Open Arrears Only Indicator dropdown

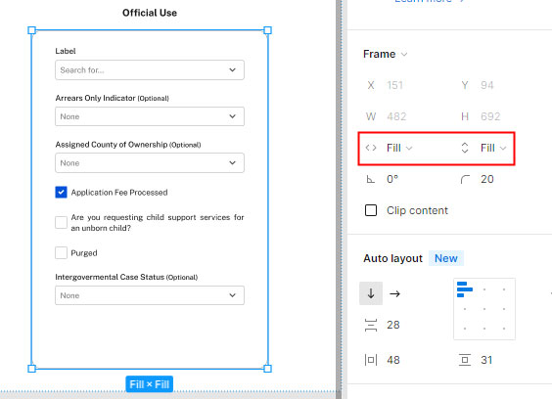coord(150,116)
